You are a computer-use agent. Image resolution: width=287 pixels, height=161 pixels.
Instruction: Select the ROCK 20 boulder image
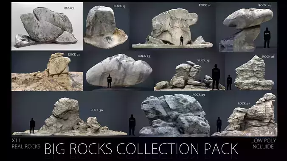click(172, 28)
